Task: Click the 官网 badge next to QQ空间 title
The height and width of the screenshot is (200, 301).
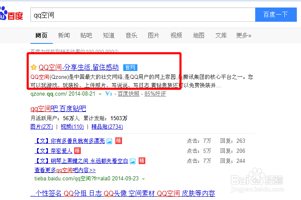Action: click(x=130, y=68)
